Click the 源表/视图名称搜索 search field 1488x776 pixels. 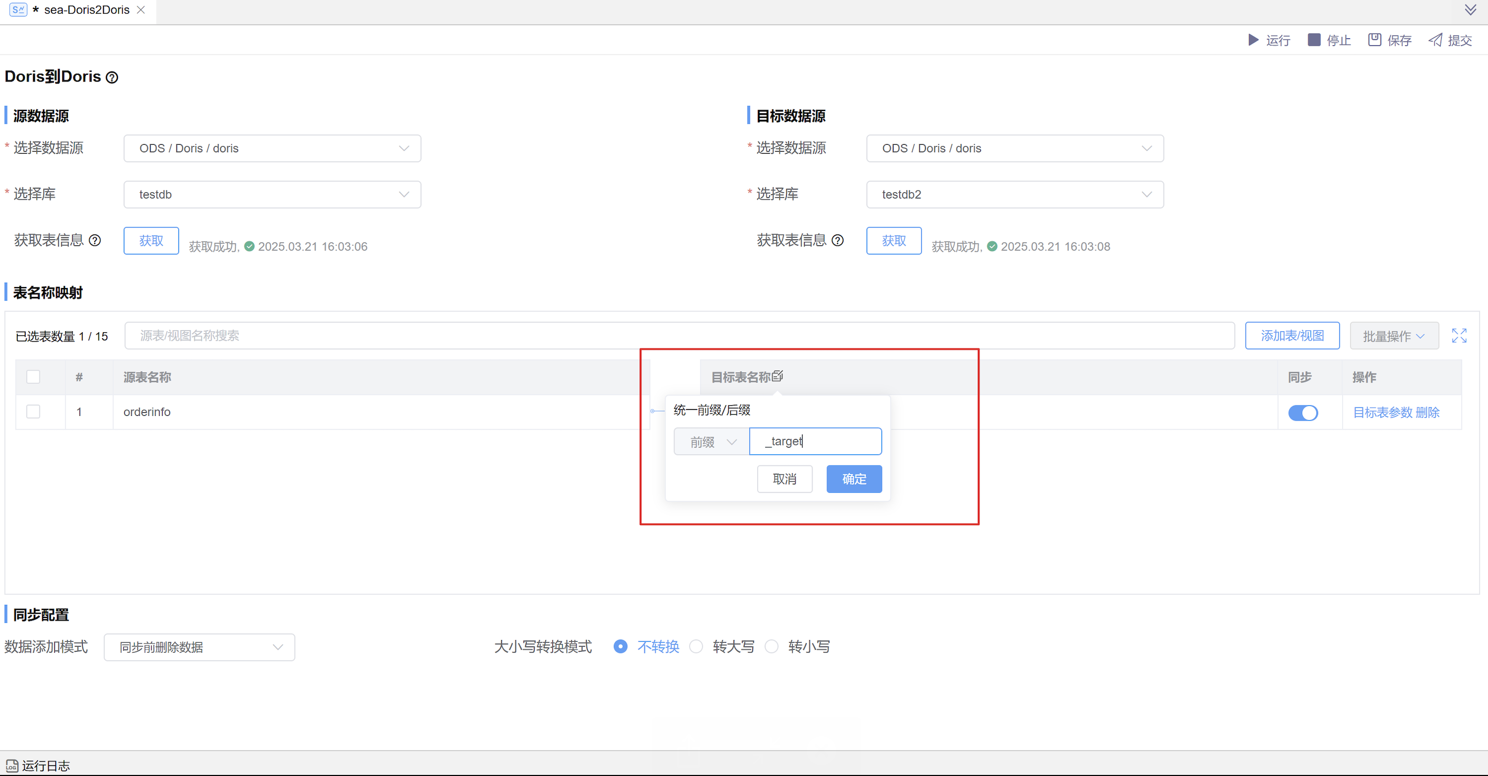(x=679, y=335)
